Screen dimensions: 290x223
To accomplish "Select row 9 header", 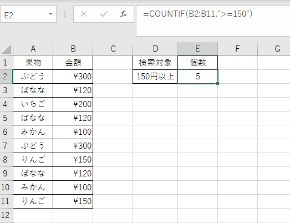I will point(7,174).
